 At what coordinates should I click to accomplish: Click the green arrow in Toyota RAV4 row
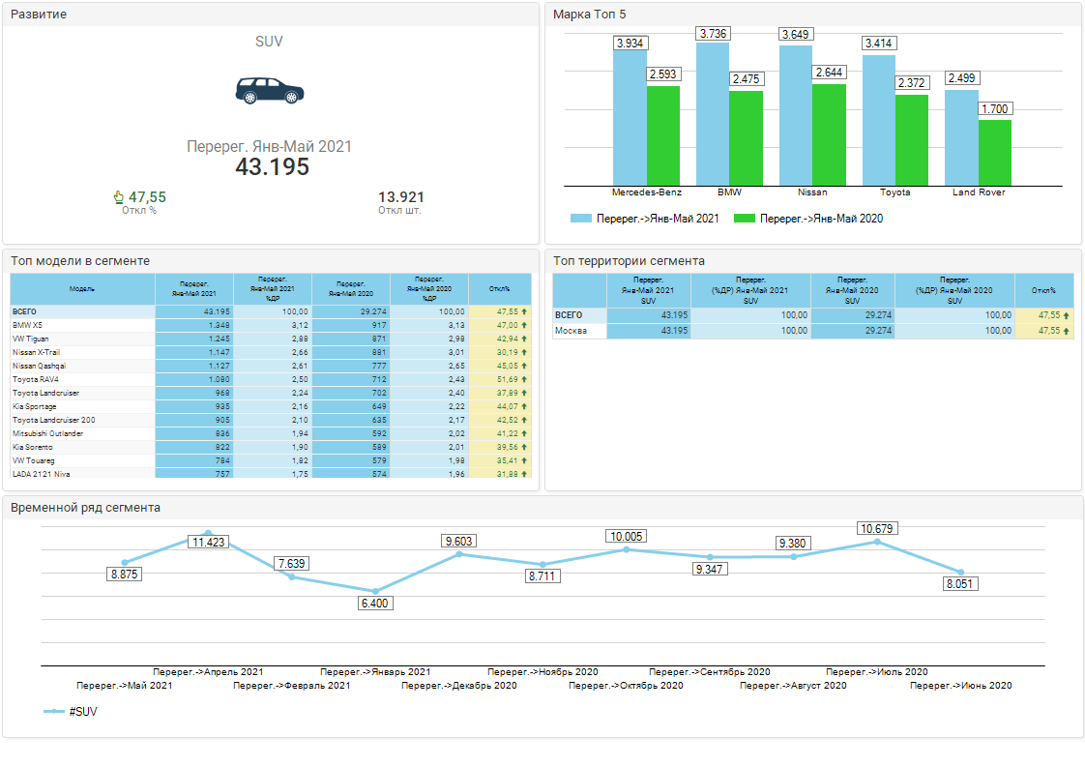point(524,380)
